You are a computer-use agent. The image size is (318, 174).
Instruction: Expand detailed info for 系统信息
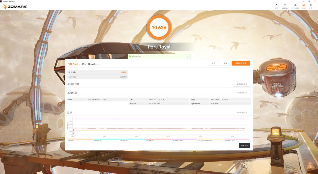pyautogui.click(x=242, y=92)
